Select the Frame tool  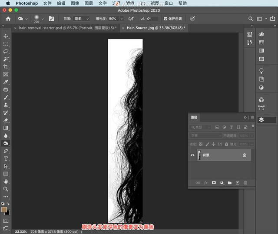click(6, 74)
